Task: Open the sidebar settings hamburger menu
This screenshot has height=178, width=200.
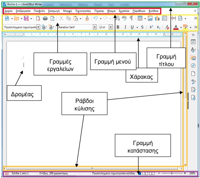Action: pos(193,35)
